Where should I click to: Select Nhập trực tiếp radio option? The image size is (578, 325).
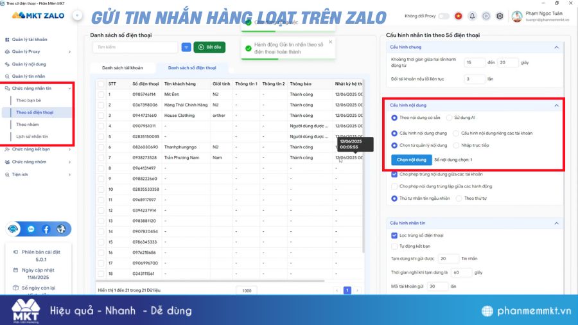coord(456,146)
